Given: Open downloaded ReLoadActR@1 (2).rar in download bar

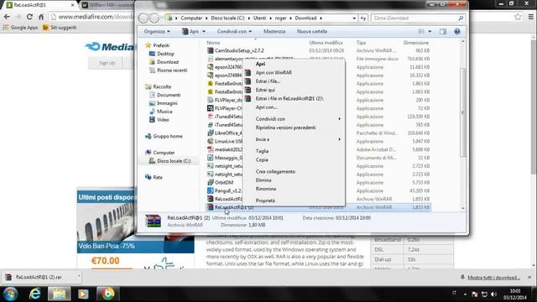Looking at the screenshot, I should [x=39, y=277].
